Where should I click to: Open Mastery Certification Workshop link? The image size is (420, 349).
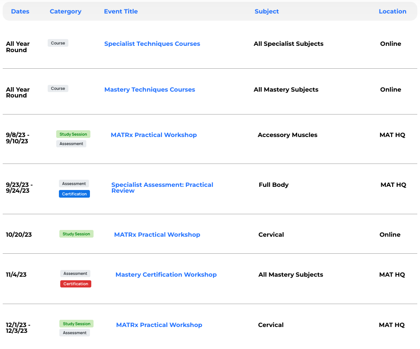(166, 274)
